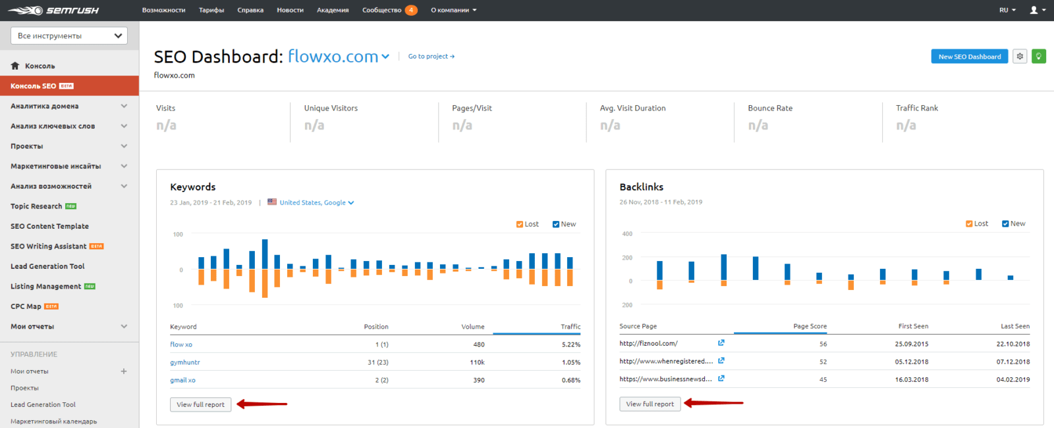This screenshot has width=1054, height=428.
Task: Open fiznool.com external link icon
Action: coord(721,343)
